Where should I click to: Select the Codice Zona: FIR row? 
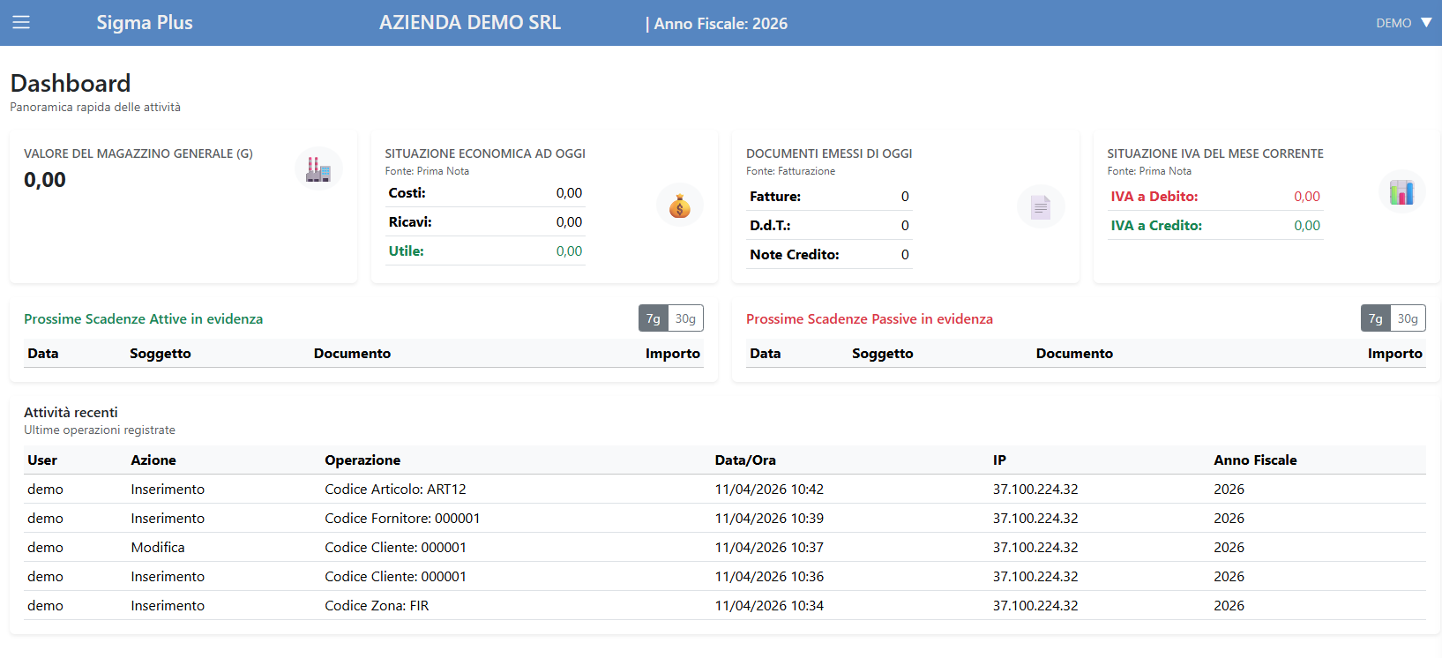377,605
